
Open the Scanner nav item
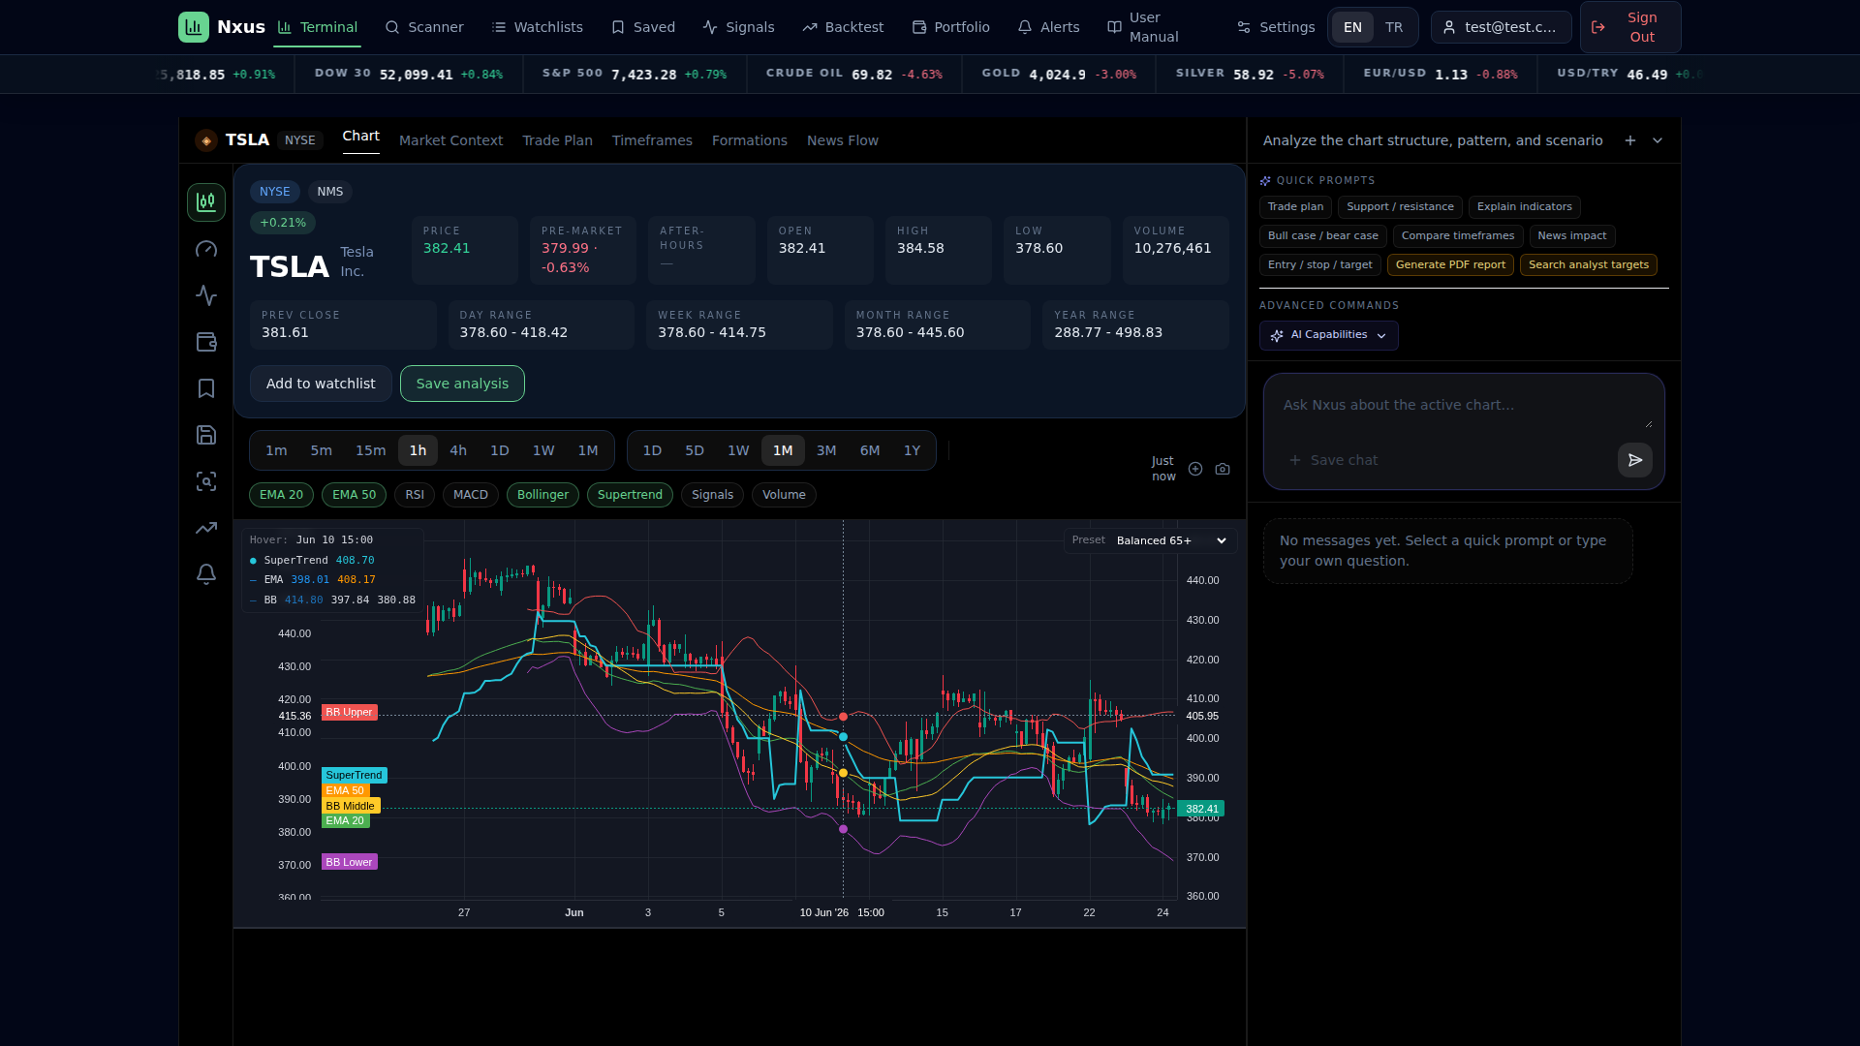(x=424, y=27)
